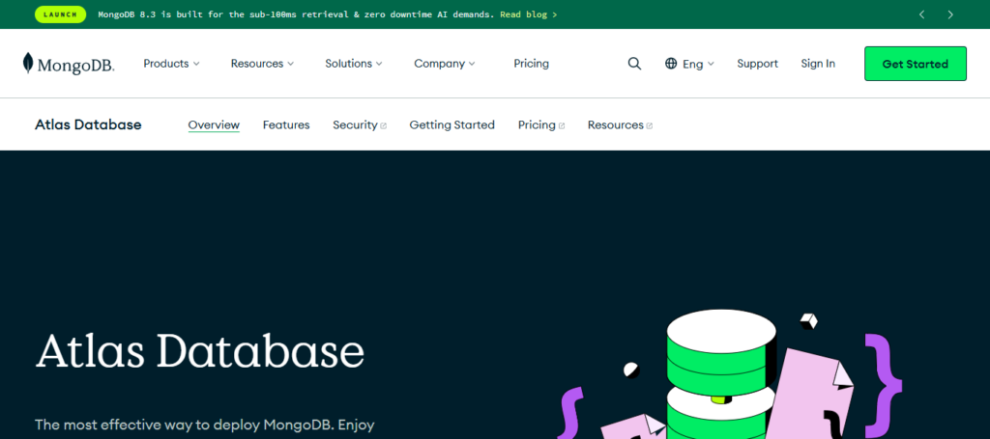Open the Company dropdown
This screenshot has width=990, height=439.
point(445,64)
